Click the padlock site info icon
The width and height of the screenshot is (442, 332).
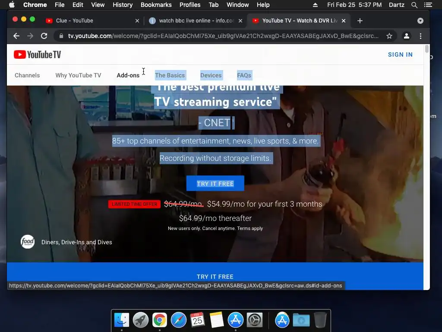click(61, 36)
